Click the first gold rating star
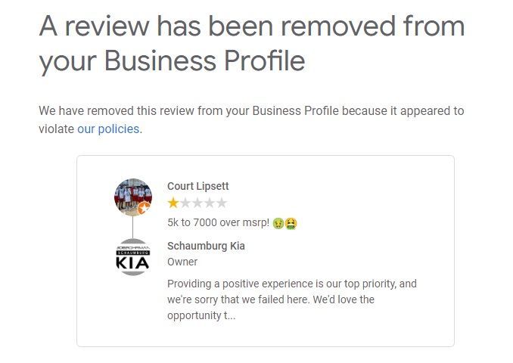The width and height of the screenshot is (513, 363). (x=173, y=203)
